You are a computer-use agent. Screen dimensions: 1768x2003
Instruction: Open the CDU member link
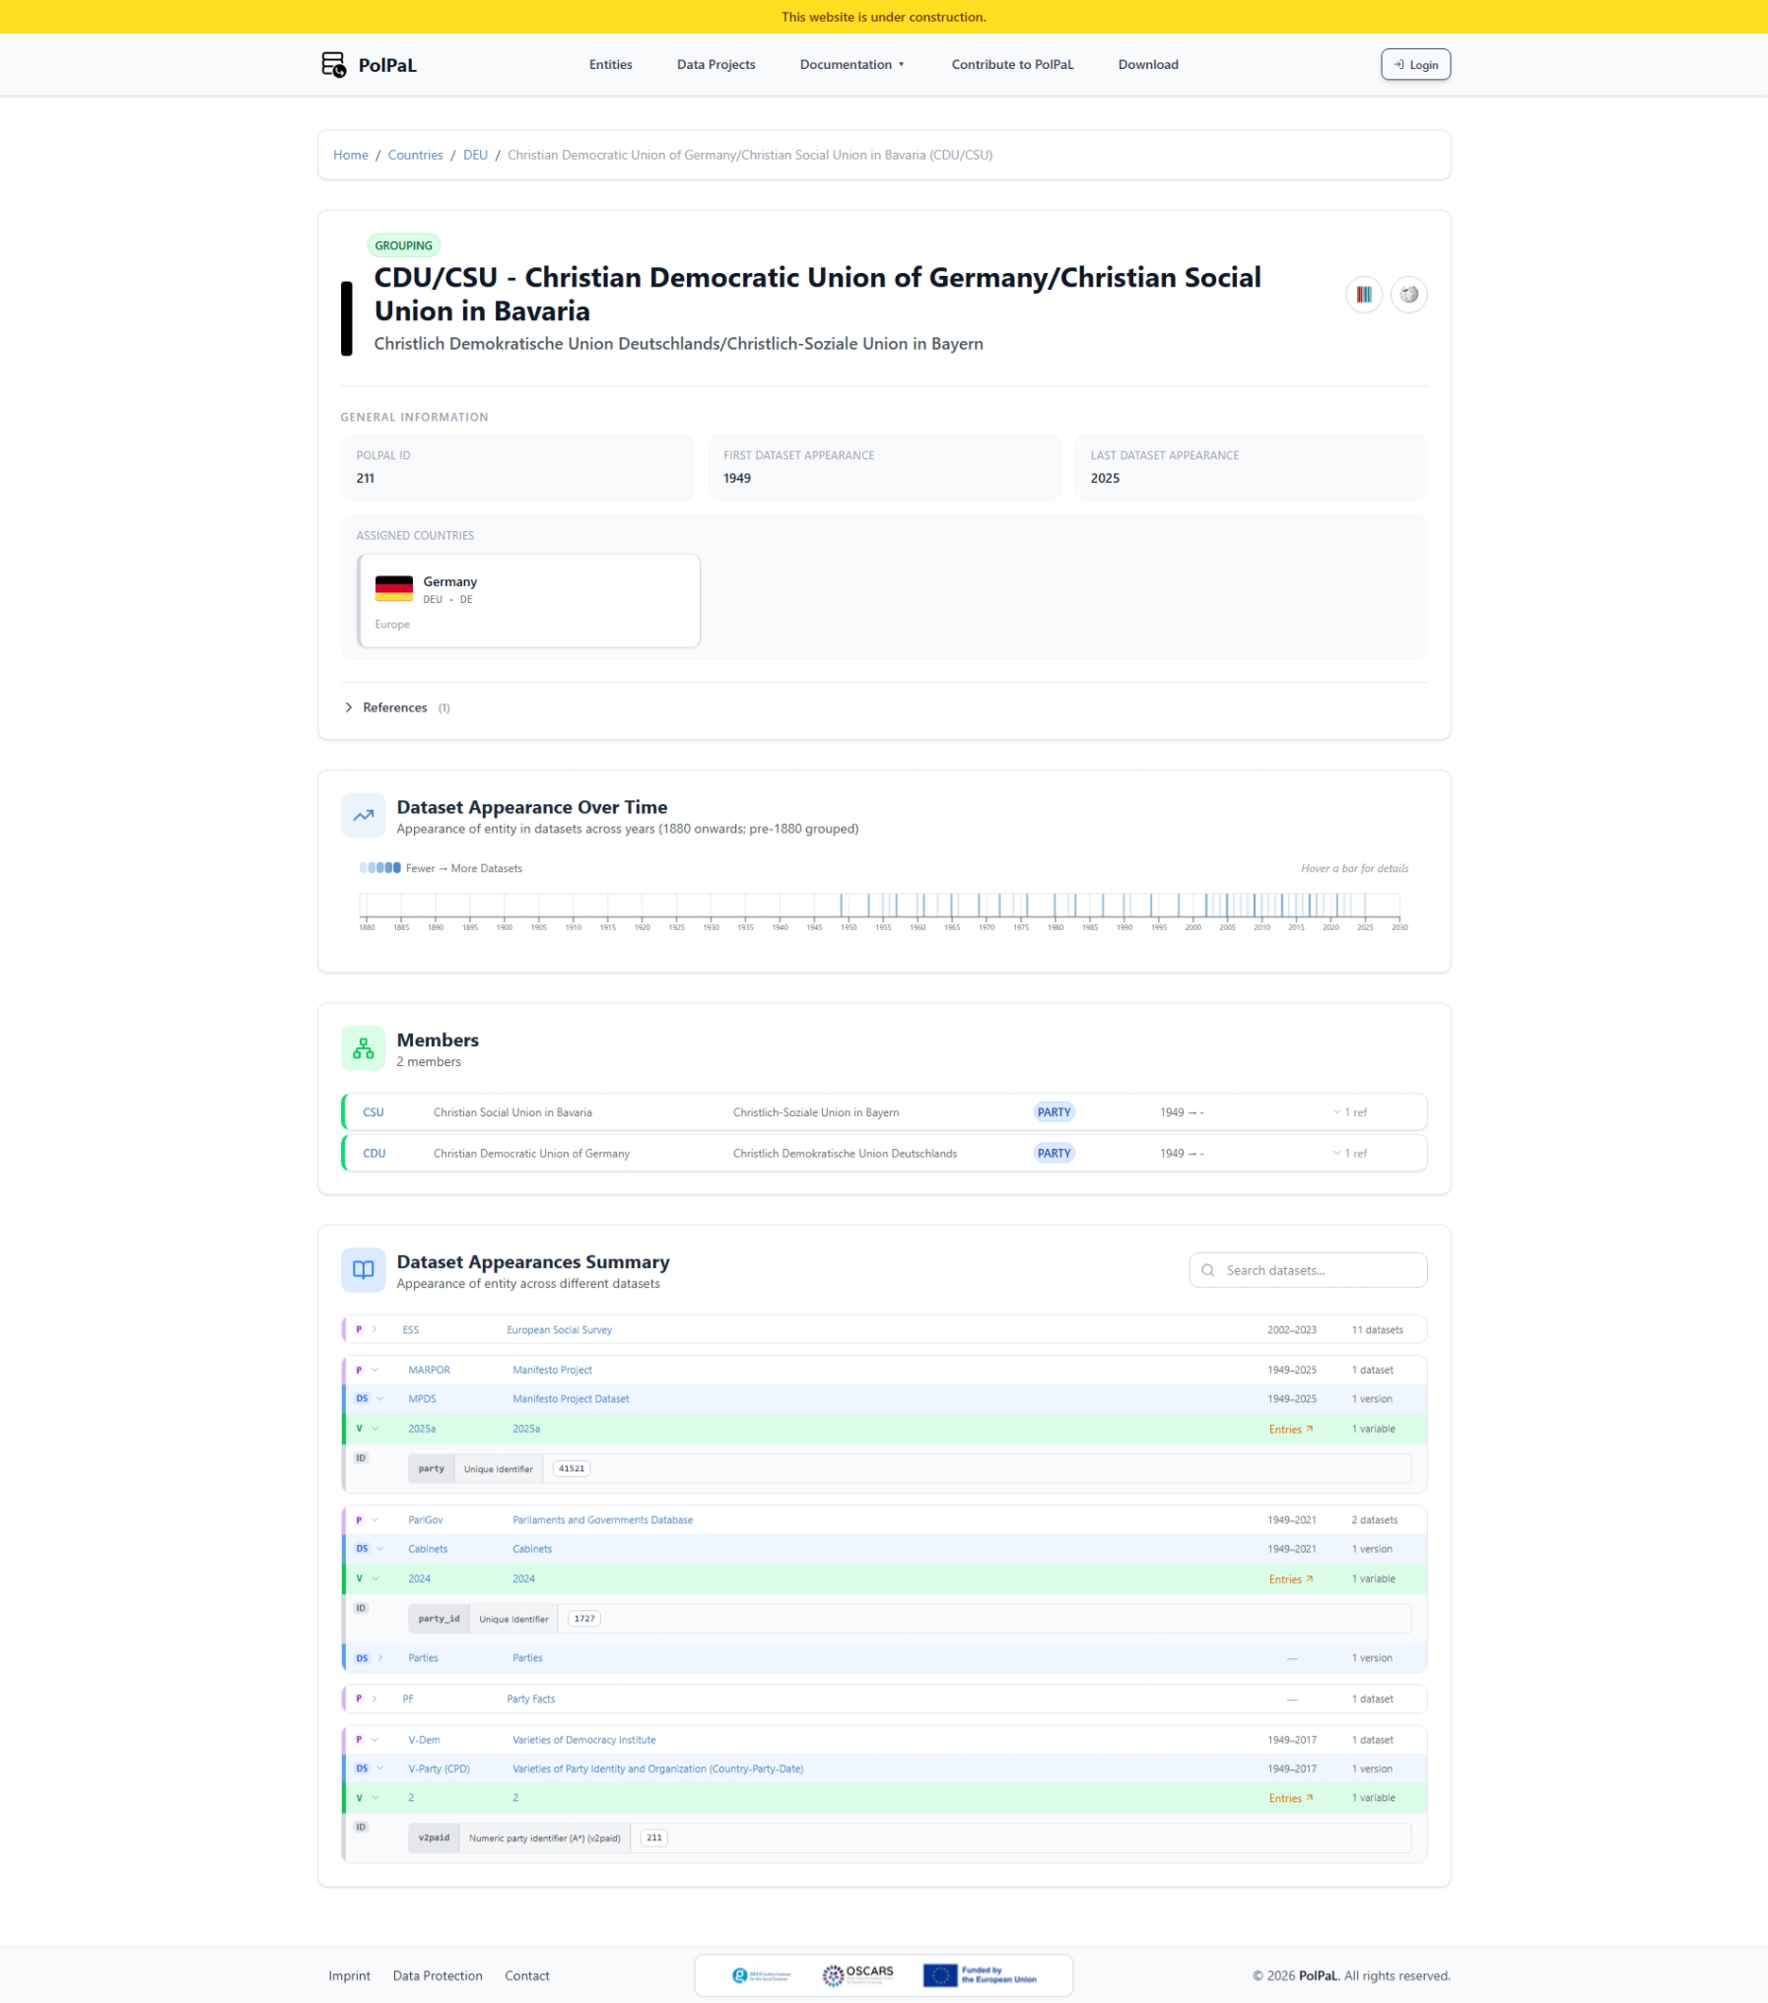point(374,1154)
